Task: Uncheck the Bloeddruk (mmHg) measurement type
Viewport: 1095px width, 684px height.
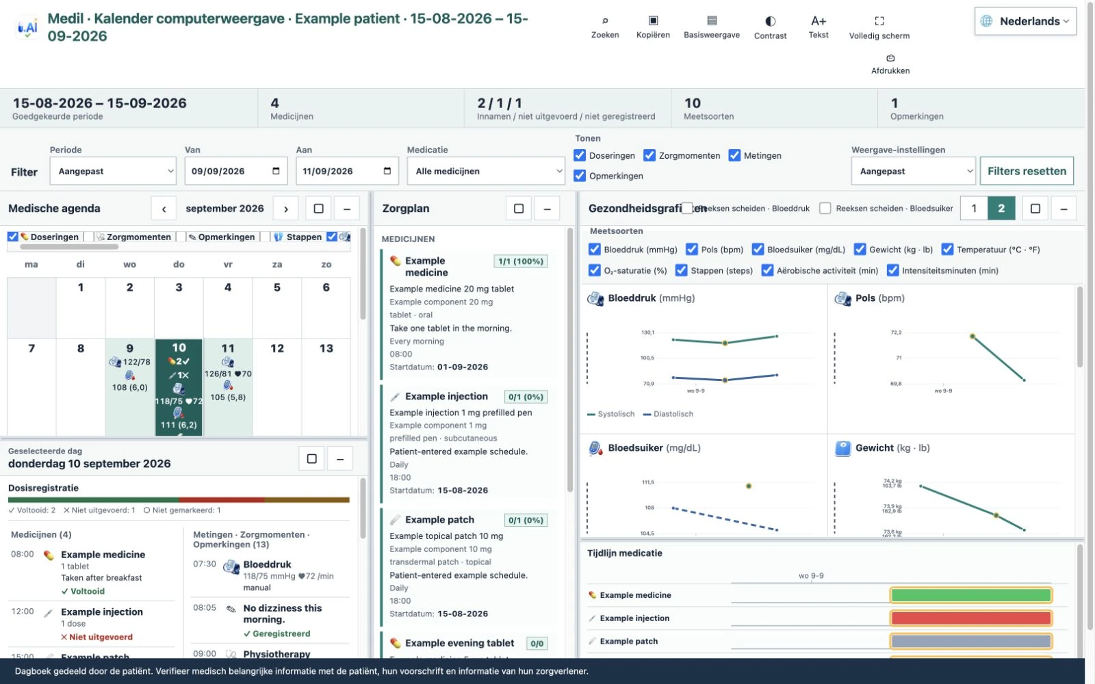Action: 594,250
